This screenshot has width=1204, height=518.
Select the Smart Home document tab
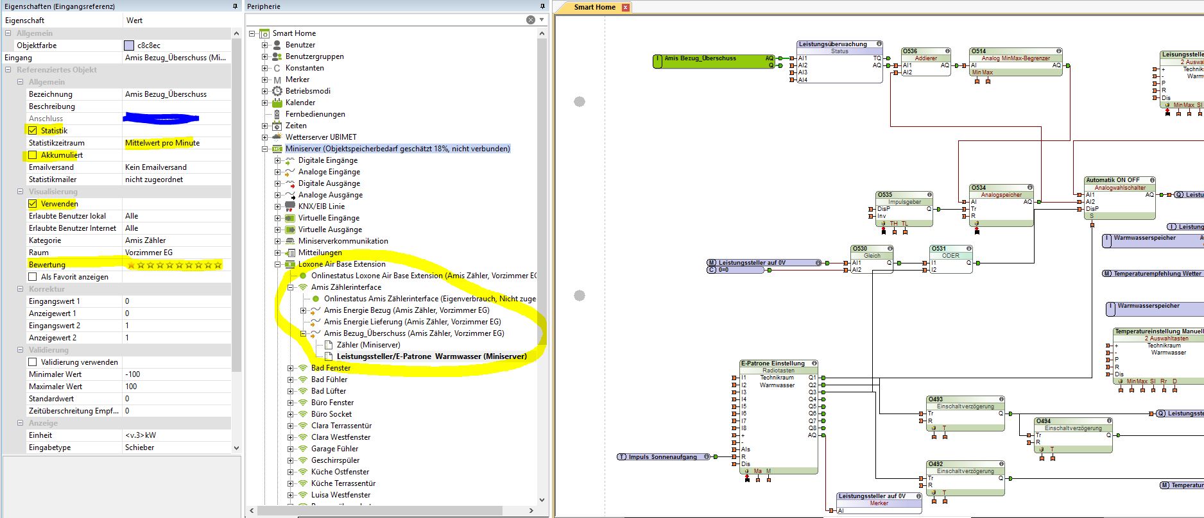point(594,7)
